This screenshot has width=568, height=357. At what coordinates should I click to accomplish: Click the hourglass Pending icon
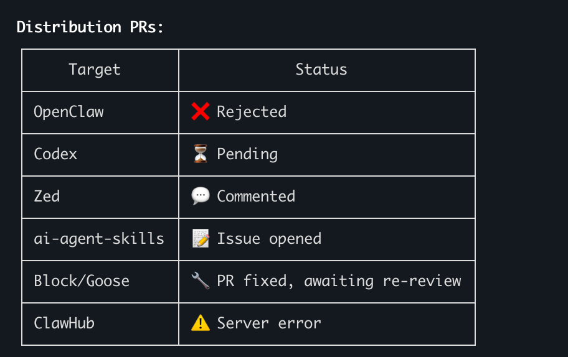(201, 154)
